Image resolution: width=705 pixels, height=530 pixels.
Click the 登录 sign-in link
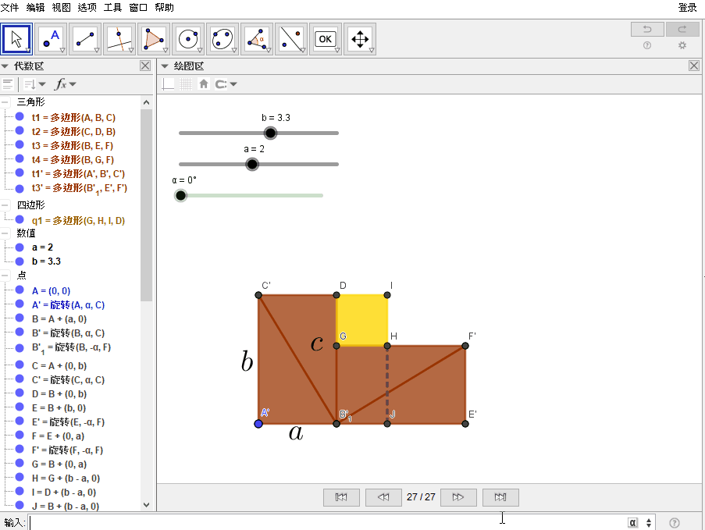[x=688, y=8]
